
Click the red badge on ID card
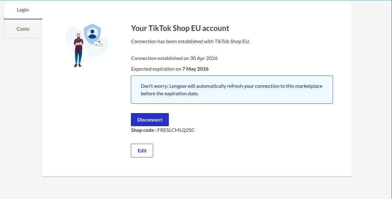[x=99, y=42]
